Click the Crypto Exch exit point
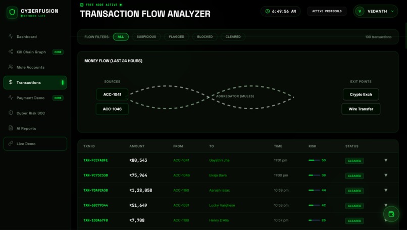407x230 pixels. [361, 95]
